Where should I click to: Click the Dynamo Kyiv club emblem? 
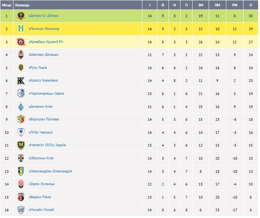click(21, 107)
